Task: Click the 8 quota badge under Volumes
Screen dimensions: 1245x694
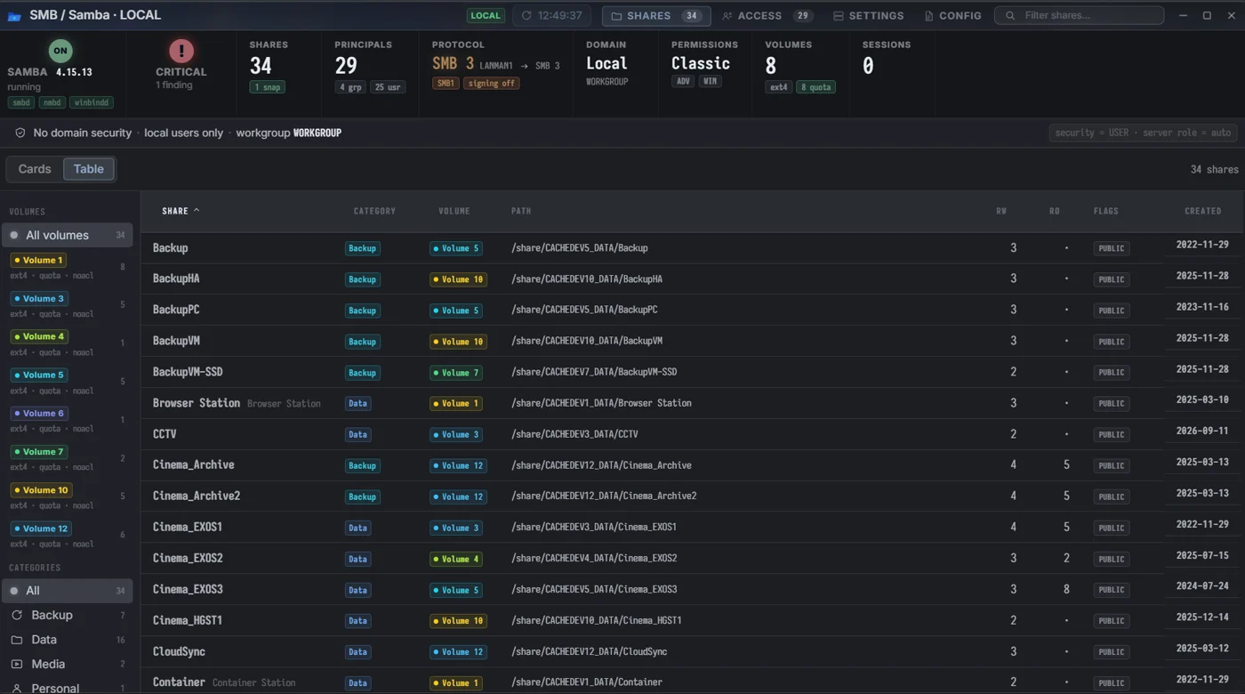Action: 816,87
